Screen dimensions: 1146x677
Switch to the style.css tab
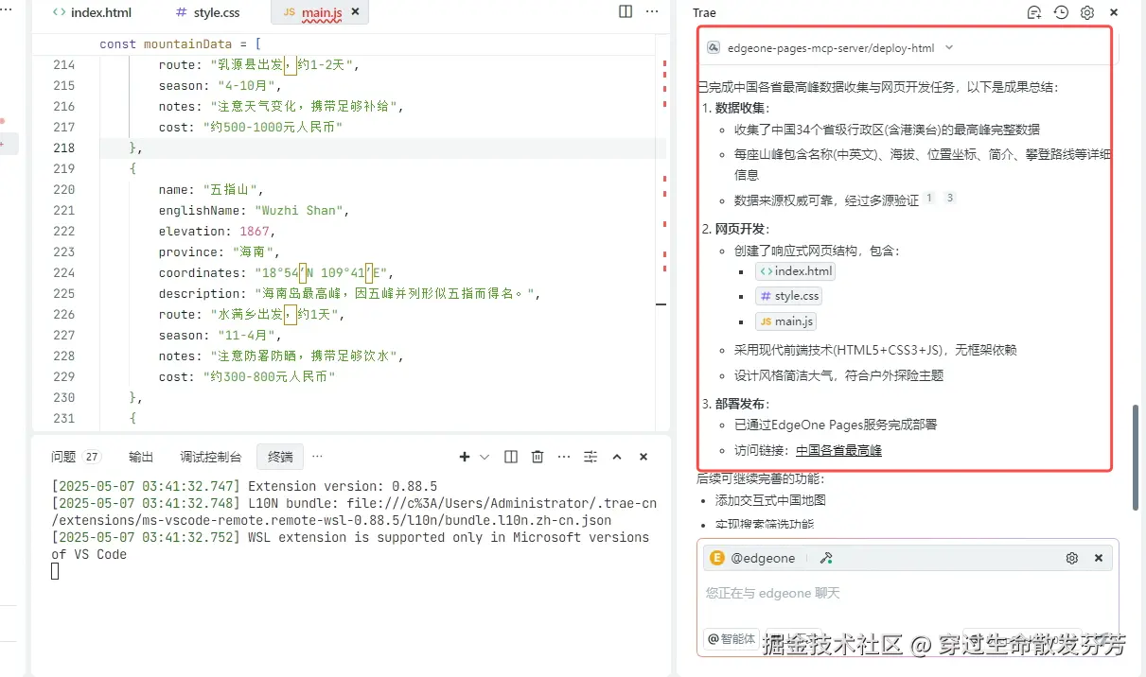[208, 12]
